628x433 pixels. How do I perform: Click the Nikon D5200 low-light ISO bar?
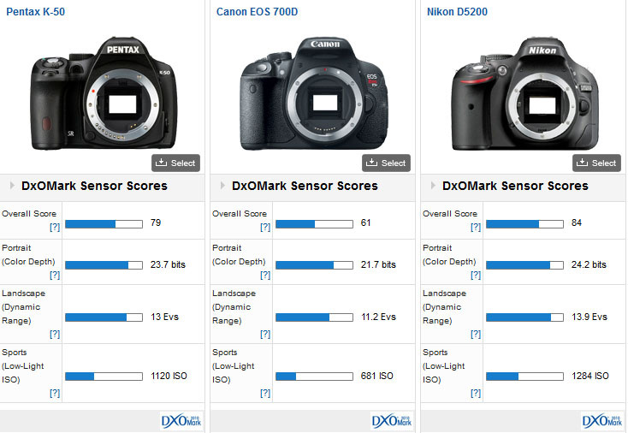[524, 377]
